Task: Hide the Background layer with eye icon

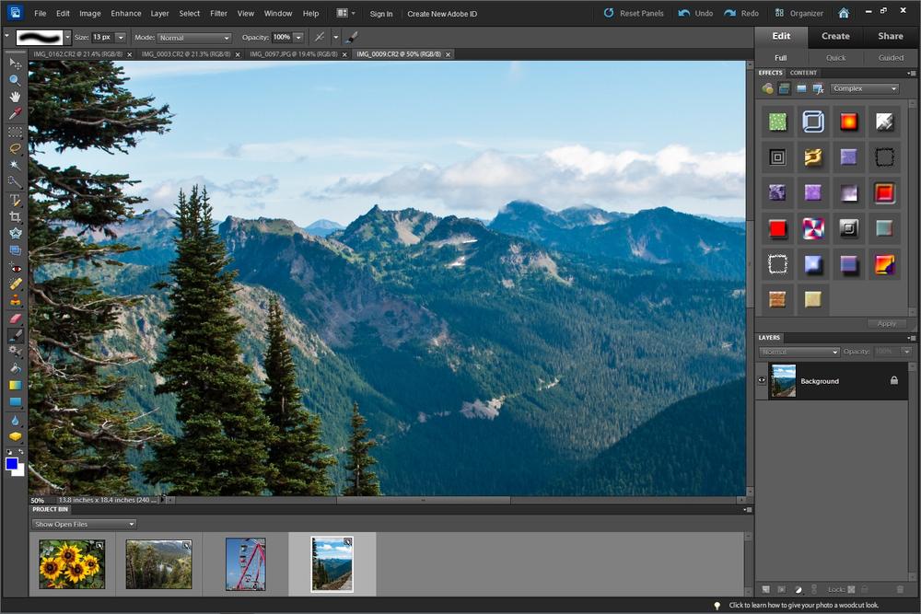Action: (762, 380)
